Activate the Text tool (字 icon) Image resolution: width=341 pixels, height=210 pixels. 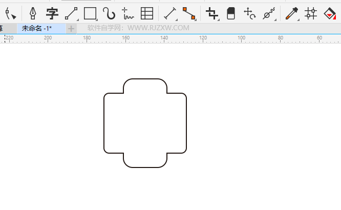[x=52, y=13]
